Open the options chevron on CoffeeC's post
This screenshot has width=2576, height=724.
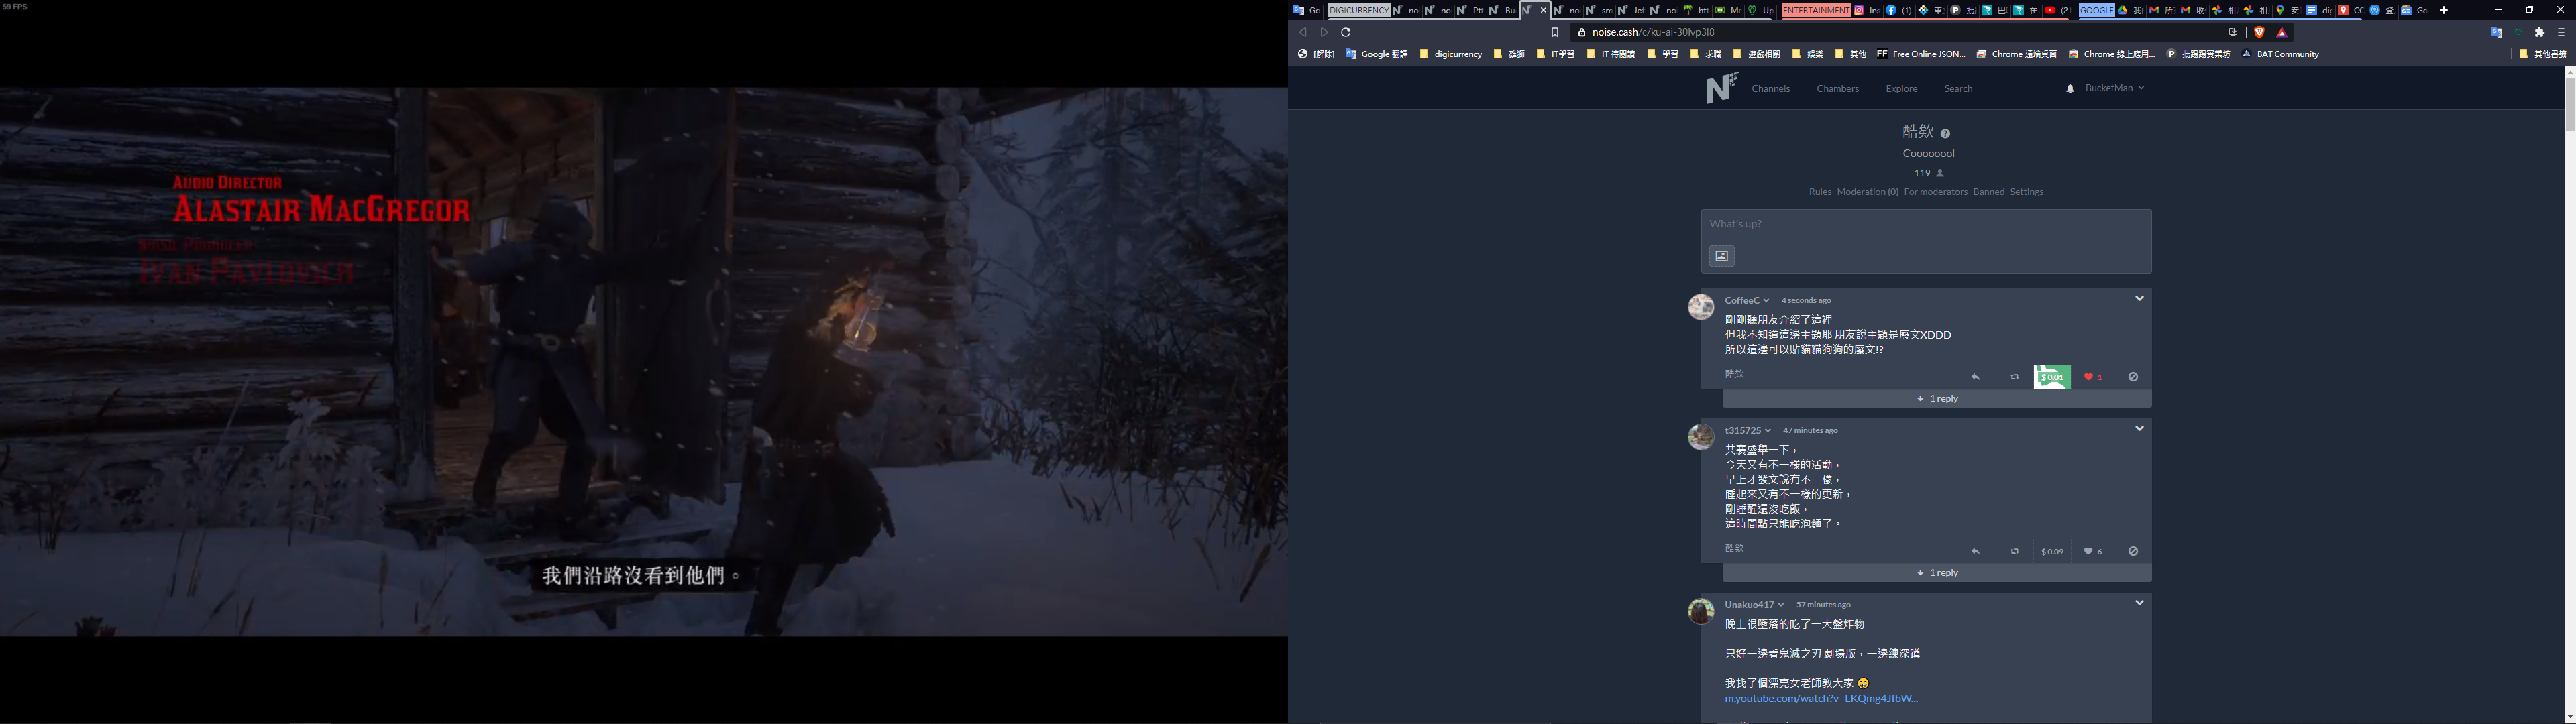[x=2139, y=298]
